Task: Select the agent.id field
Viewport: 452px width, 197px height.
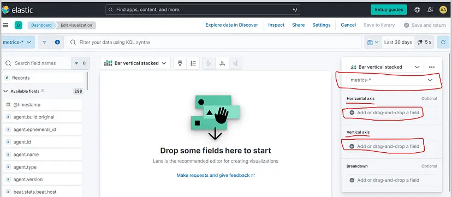Action: pos(43,142)
